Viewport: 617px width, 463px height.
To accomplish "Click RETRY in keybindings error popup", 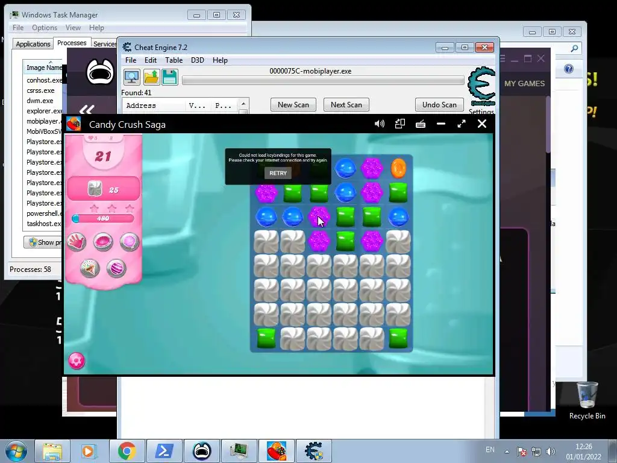I will [278, 173].
